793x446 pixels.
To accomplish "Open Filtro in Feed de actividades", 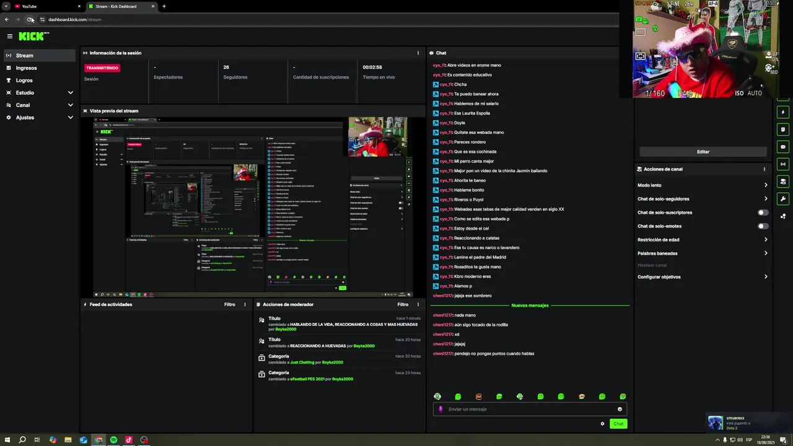I will coord(230,304).
